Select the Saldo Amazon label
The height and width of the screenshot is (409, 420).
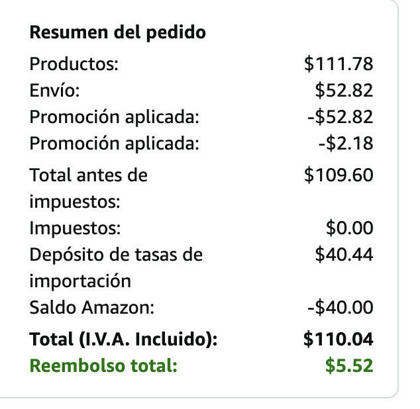pyautogui.click(x=92, y=307)
